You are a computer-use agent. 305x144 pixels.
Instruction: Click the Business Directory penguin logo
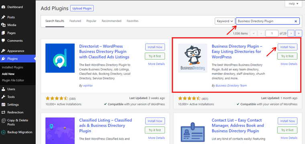pyautogui.click(x=193, y=58)
